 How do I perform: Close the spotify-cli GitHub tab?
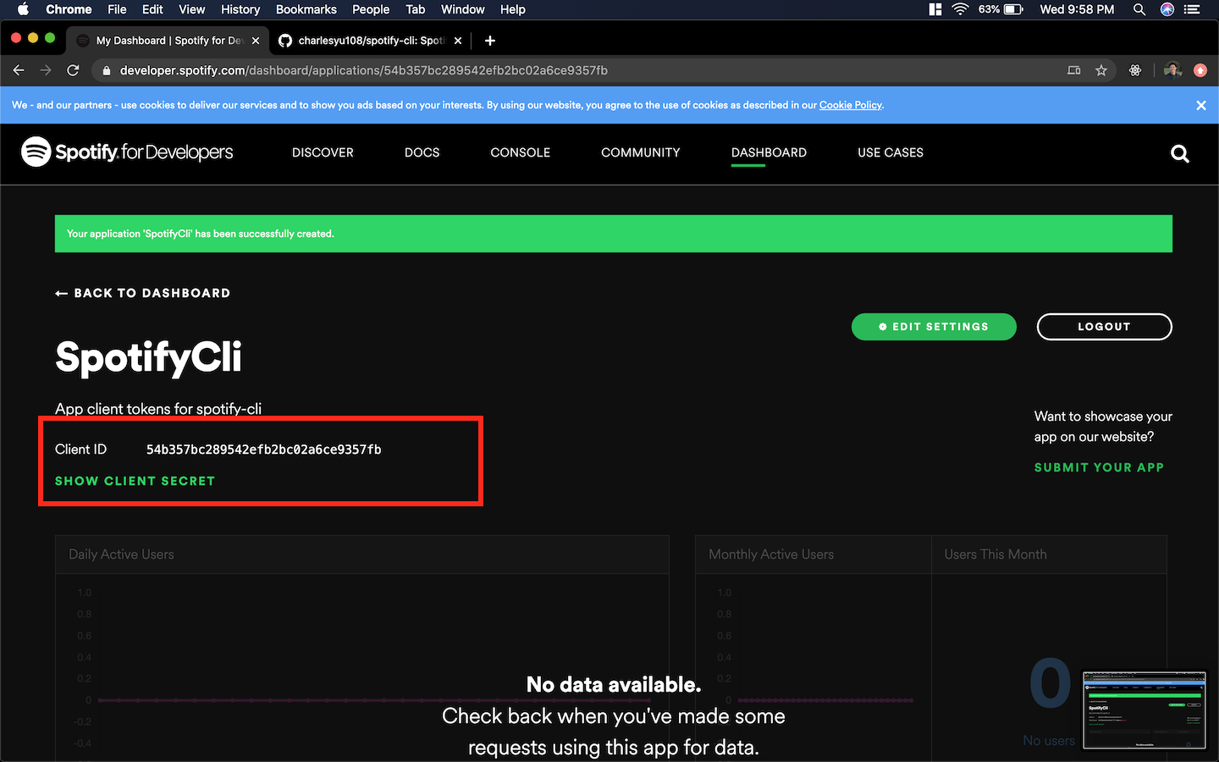[458, 41]
